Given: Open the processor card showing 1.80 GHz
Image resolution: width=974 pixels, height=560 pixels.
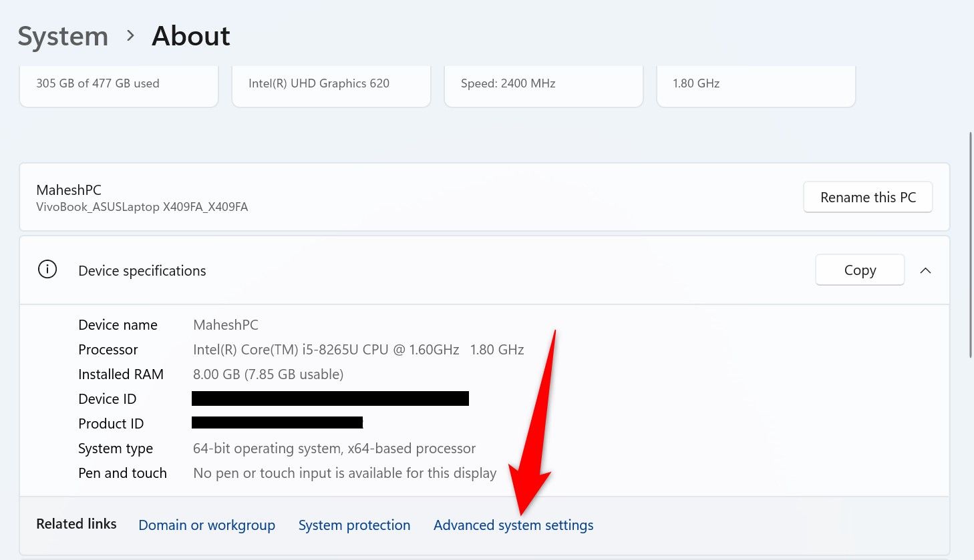Looking at the screenshot, I should click(x=756, y=84).
